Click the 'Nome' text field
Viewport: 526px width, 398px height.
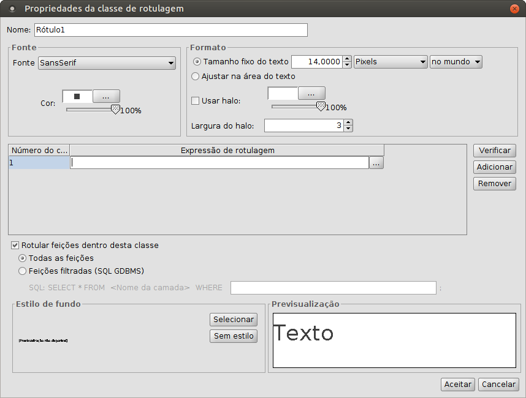tap(170, 30)
